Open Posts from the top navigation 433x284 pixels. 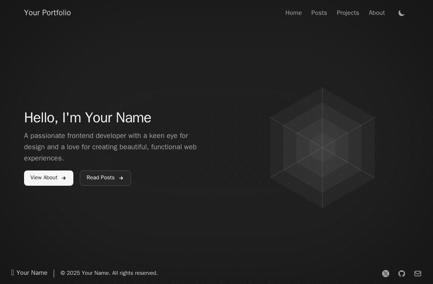tap(319, 13)
